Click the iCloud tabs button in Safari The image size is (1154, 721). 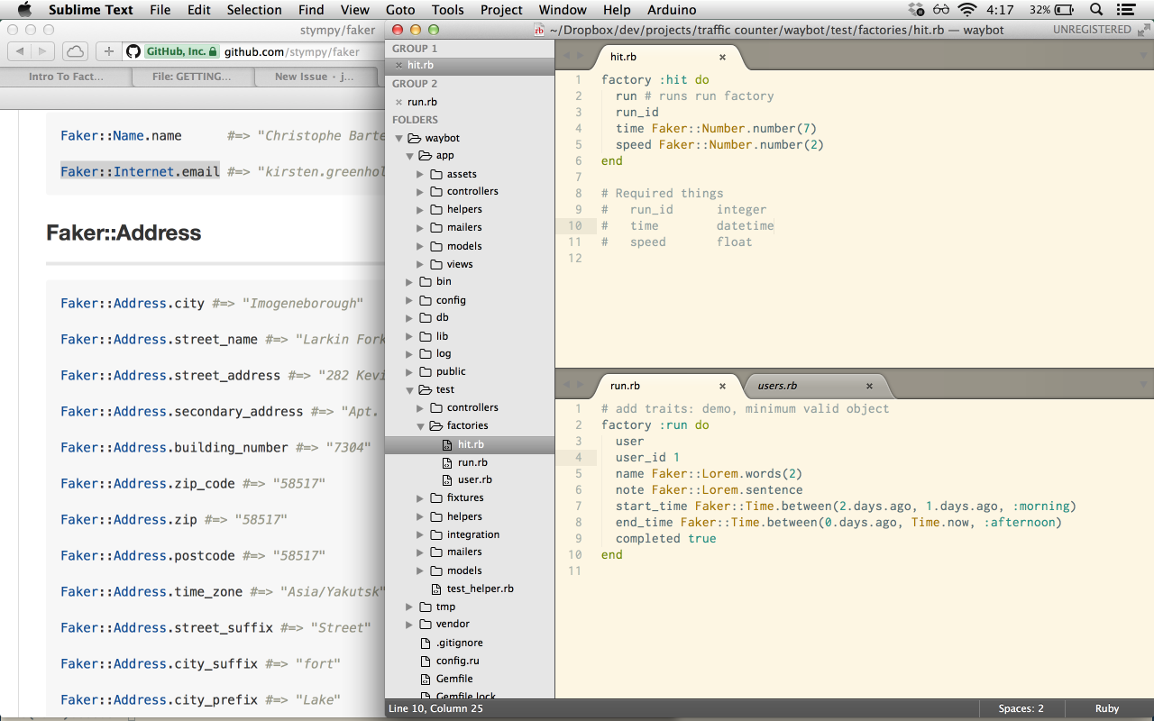tap(76, 51)
